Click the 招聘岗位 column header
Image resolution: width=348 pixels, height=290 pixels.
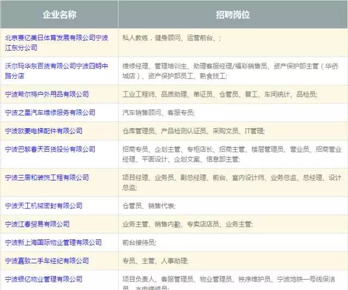click(x=233, y=15)
